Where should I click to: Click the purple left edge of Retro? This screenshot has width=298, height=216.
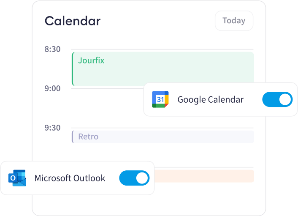73,137
